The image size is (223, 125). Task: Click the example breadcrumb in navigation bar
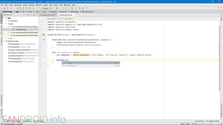[x=53, y=11]
